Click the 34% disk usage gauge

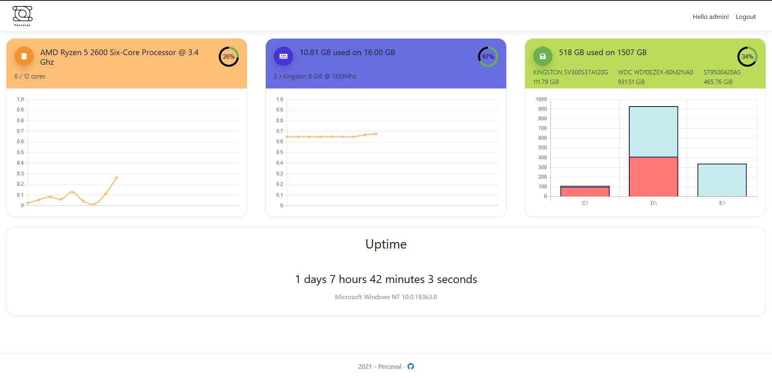(747, 57)
